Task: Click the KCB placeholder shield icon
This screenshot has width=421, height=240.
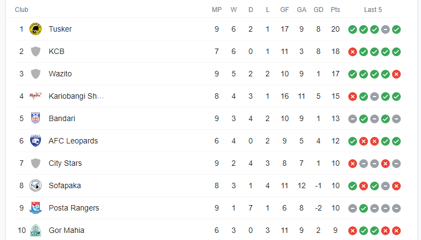Action: tap(36, 51)
